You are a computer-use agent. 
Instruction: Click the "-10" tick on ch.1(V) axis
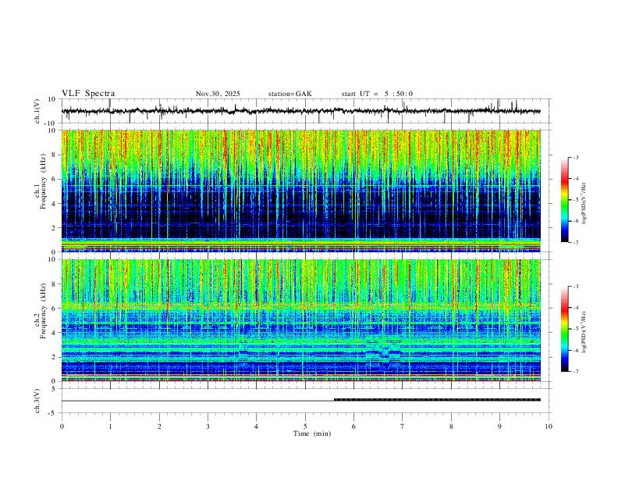click(x=51, y=123)
